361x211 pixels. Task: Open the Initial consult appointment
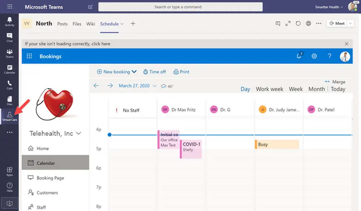click(168, 140)
